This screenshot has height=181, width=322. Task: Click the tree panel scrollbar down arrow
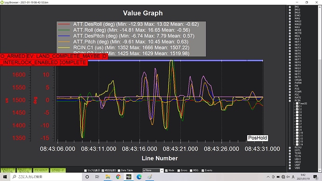320,170
